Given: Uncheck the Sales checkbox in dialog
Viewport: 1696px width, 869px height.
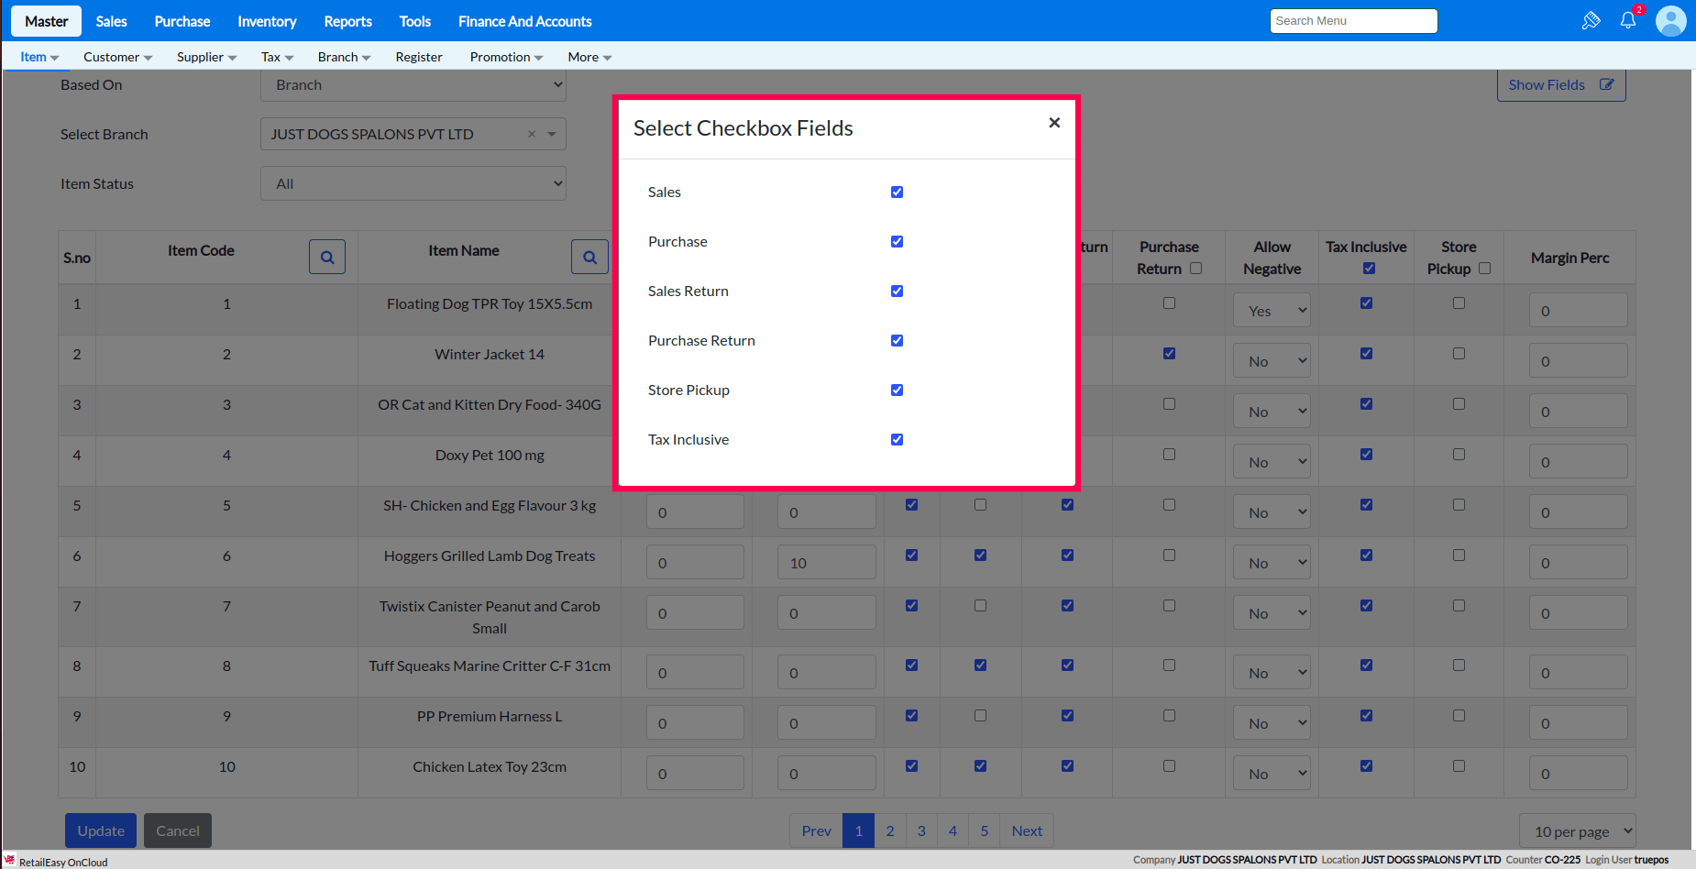Looking at the screenshot, I should pyautogui.click(x=897, y=192).
